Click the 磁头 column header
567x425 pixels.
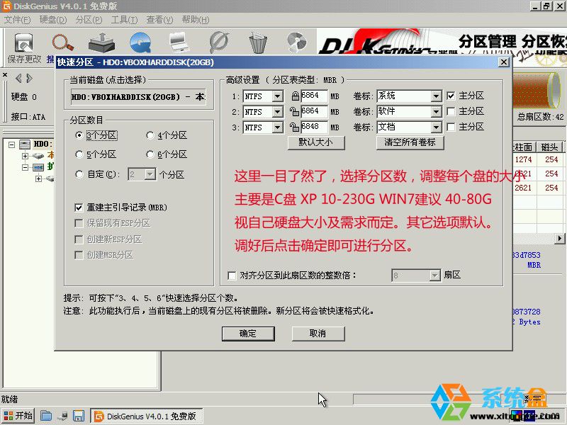pyautogui.click(x=550, y=147)
